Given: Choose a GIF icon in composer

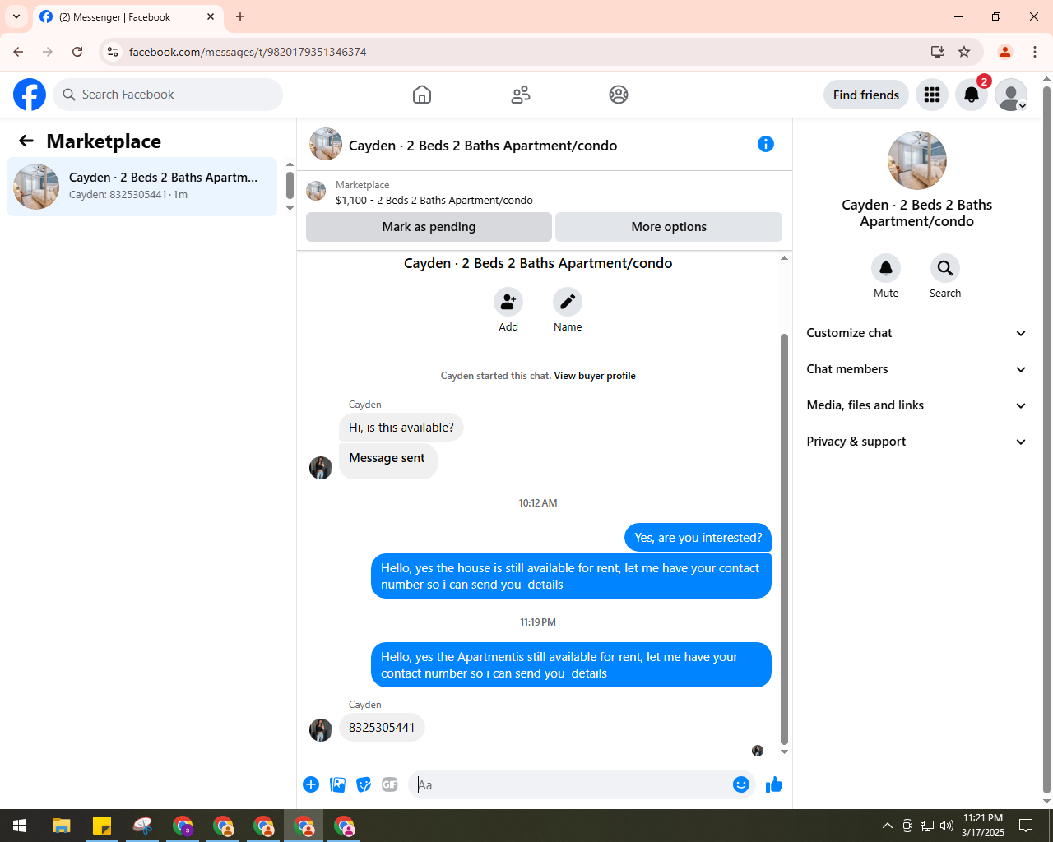Looking at the screenshot, I should 390,784.
